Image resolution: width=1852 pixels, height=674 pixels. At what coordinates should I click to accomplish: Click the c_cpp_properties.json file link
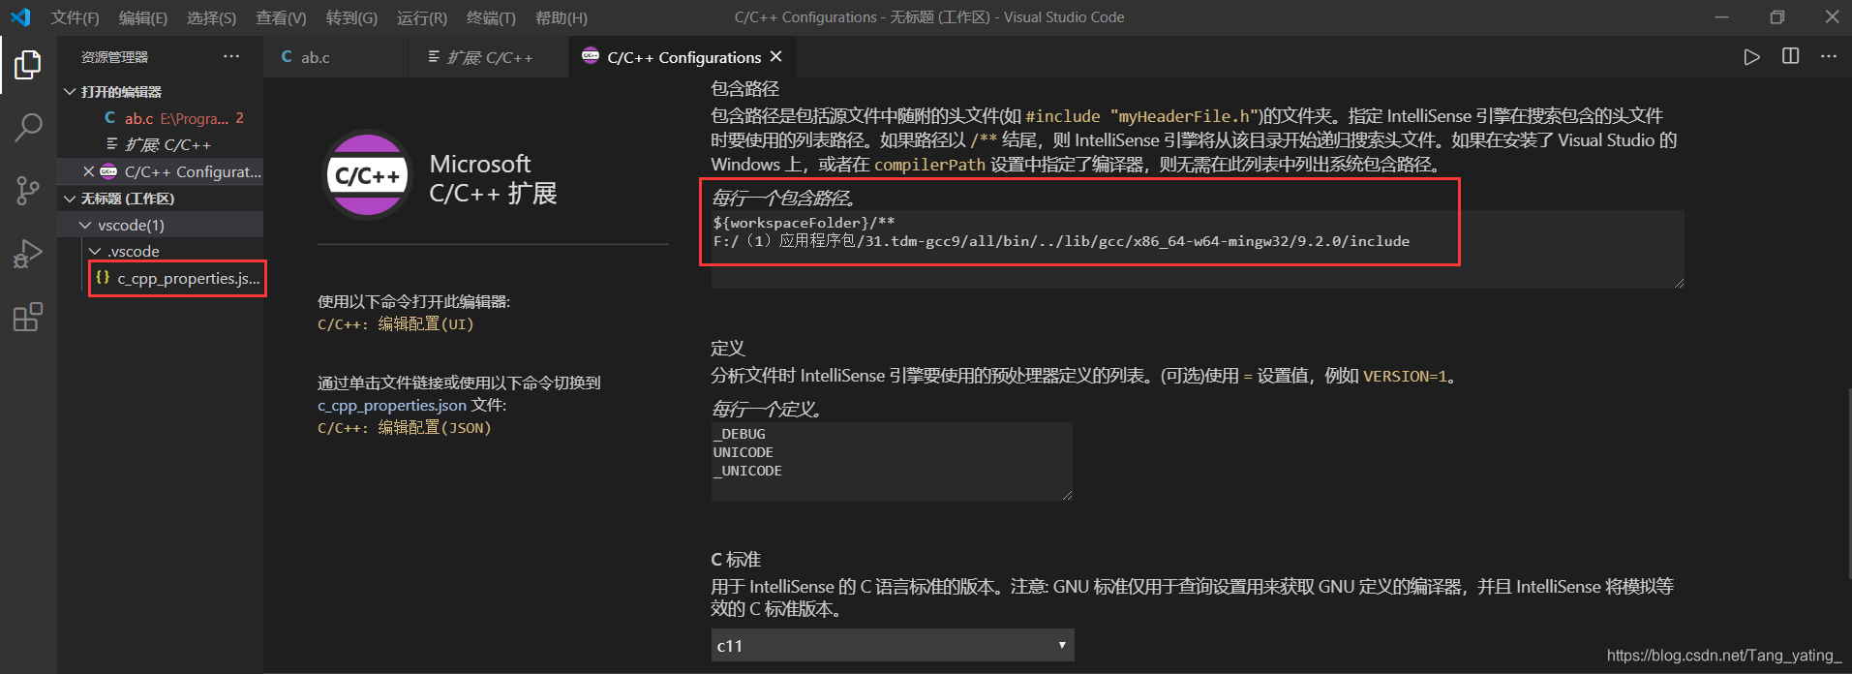pyautogui.click(x=392, y=405)
